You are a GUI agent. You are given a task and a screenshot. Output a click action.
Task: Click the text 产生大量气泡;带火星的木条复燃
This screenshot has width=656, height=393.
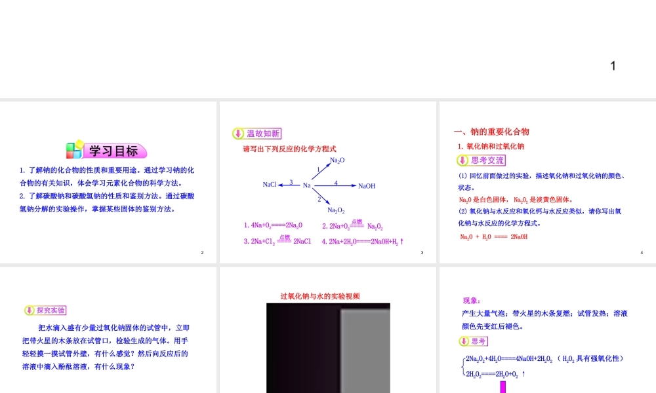point(516,313)
